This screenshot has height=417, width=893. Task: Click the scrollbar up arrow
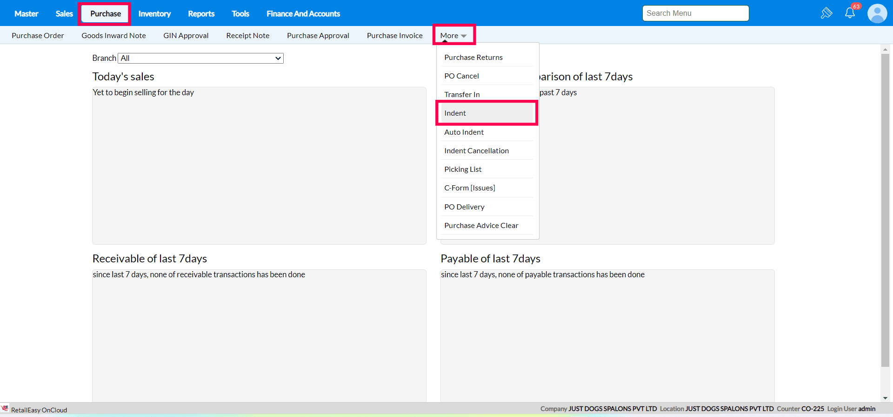(885, 49)
